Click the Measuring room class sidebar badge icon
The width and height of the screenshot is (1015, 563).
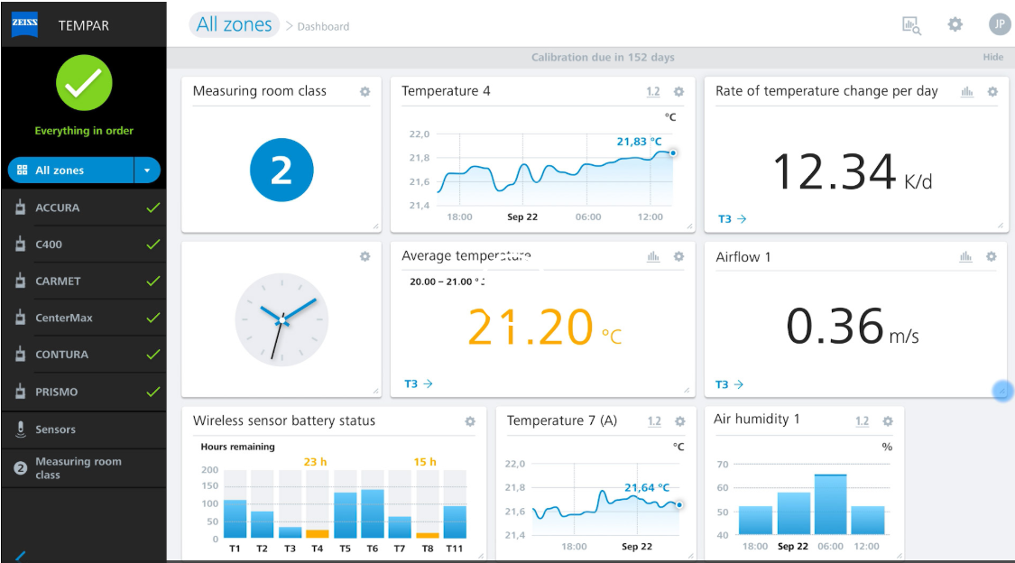click(x=21, y=468)
